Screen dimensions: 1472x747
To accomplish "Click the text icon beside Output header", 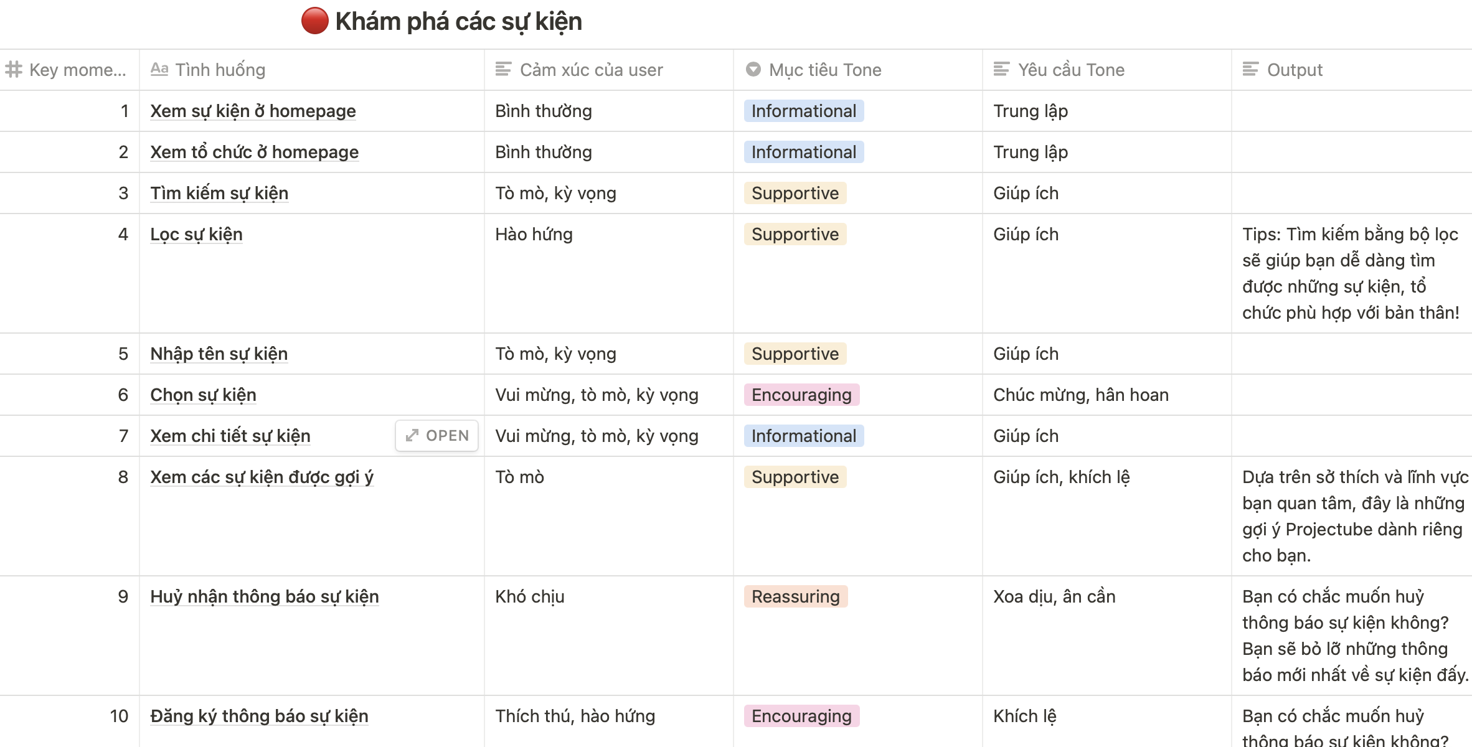I will coord(1250,69).
